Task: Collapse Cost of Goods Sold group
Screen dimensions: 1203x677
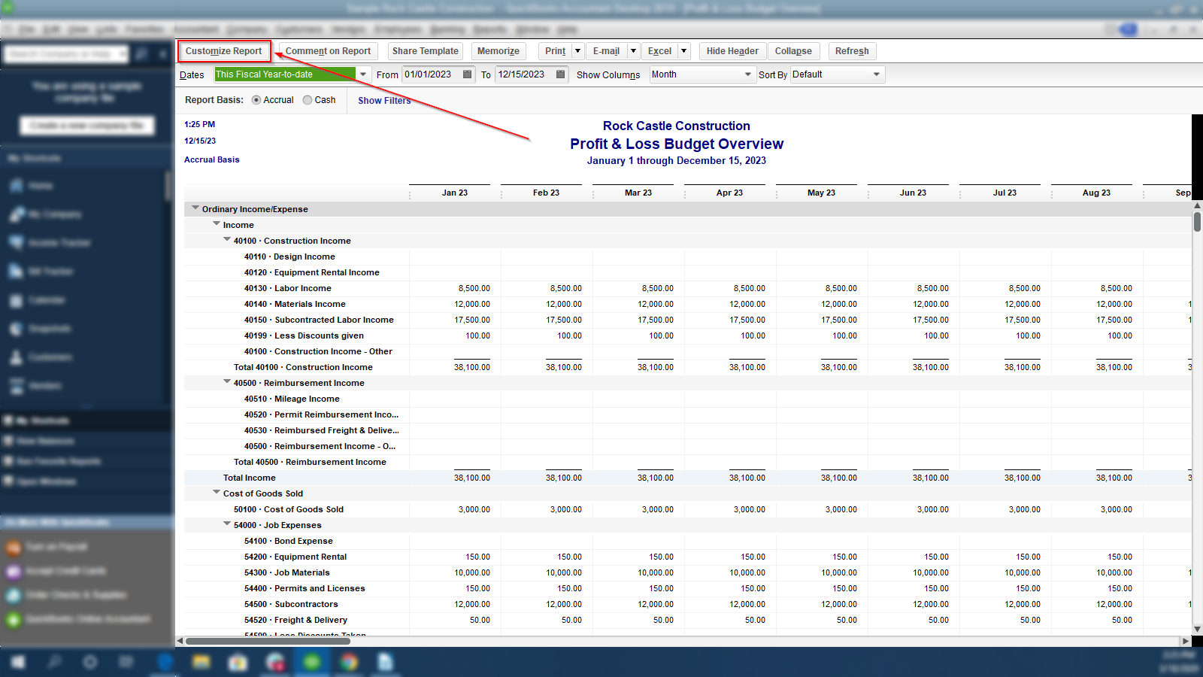Action: click(x=217, y=492)
